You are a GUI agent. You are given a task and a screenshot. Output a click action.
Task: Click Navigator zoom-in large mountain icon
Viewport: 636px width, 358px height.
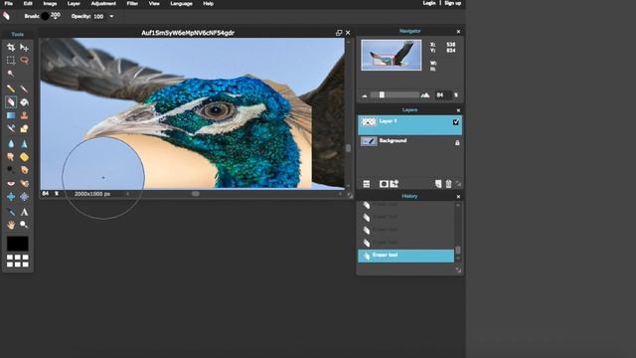coord(425,95)
